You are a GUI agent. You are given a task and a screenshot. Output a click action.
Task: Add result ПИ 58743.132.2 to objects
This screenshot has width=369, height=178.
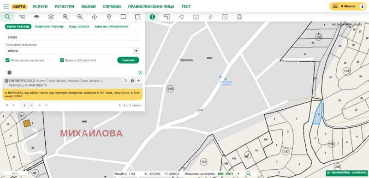tap(139, 81)
